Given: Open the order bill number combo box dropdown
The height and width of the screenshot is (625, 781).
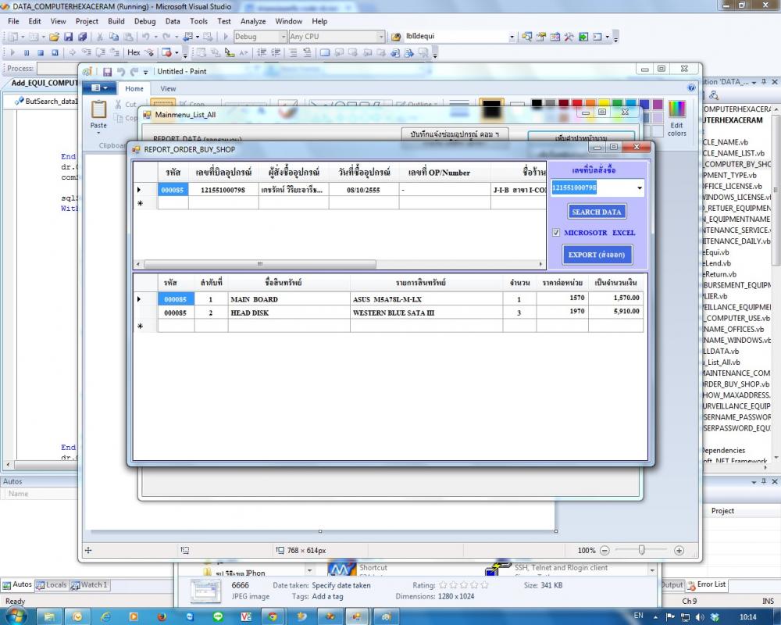Looking at the screenshot, I should pos(640,188).
